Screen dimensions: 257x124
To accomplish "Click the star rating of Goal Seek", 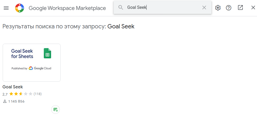I will pos(21,94).
